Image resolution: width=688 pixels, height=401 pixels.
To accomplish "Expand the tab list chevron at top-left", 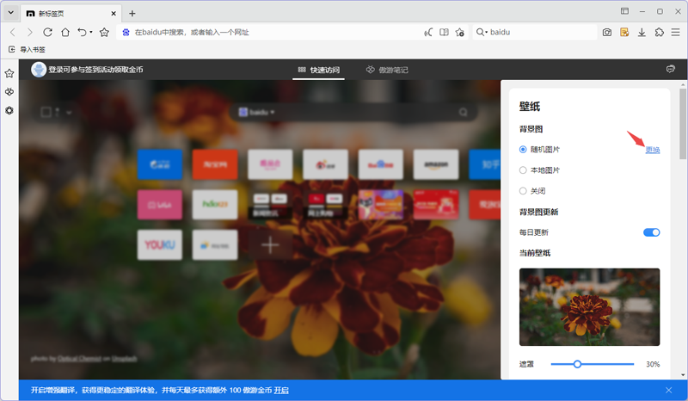I will 9,13.
